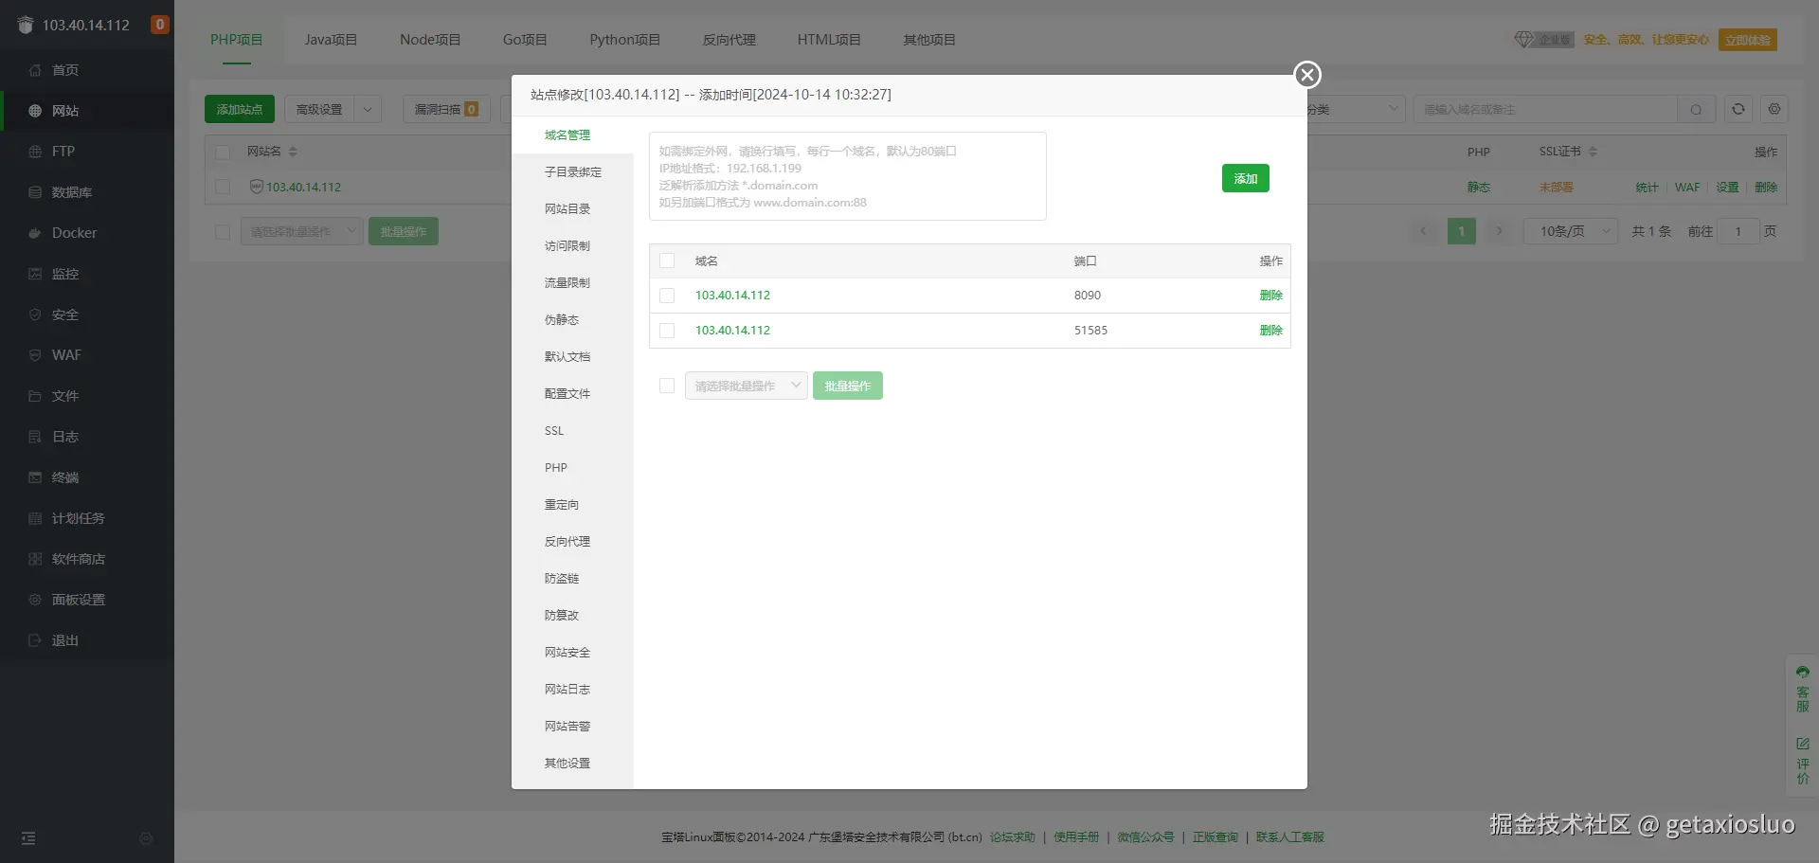Click the WAF sidebar icon

(35, 355)
